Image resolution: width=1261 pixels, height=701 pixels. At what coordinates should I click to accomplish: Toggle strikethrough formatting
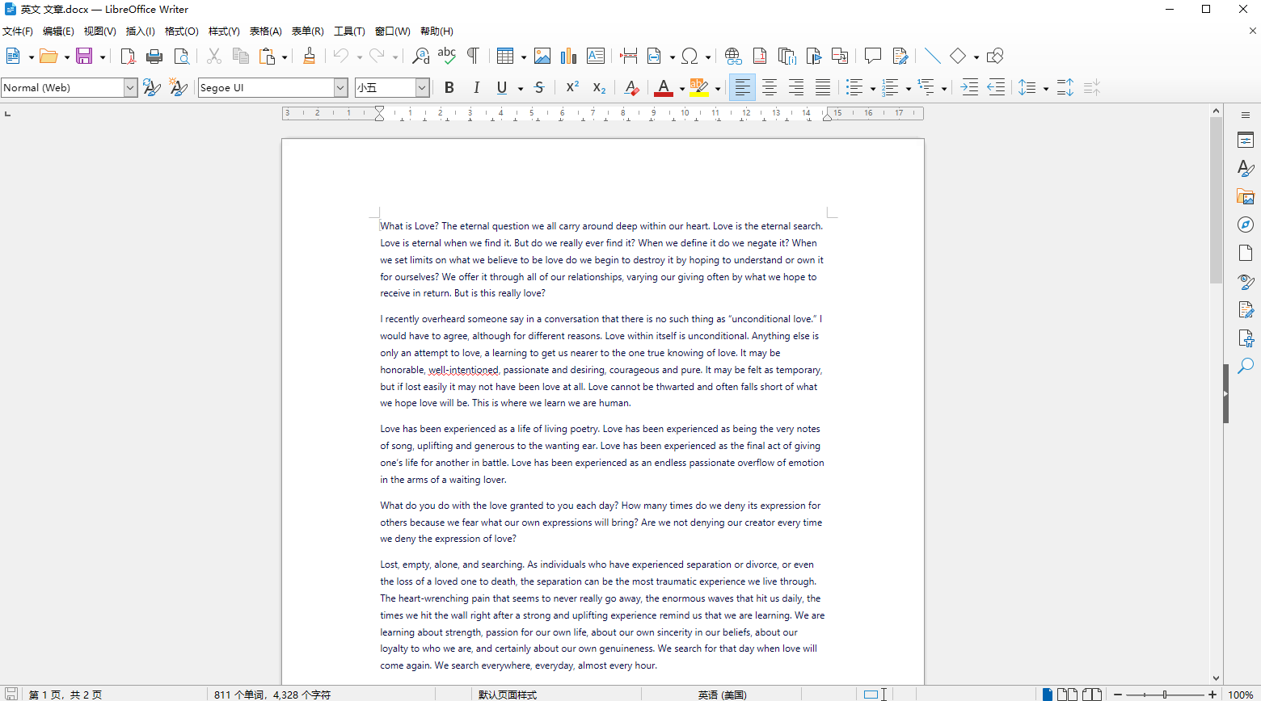(538, 87)
